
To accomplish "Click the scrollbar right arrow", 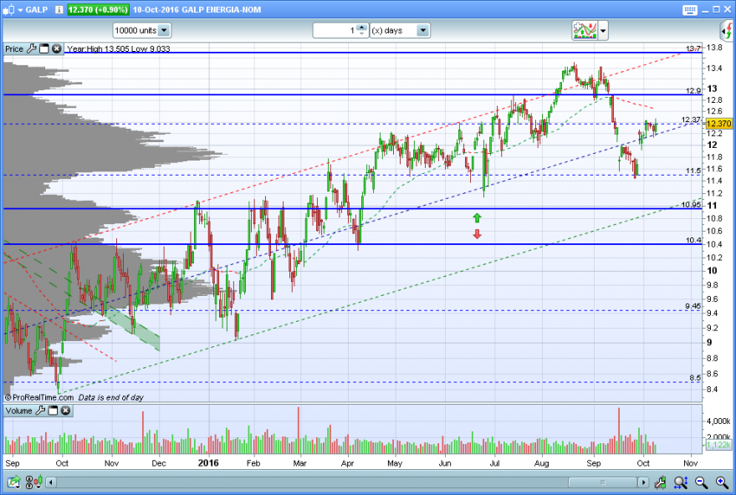I will click(x=643, y=482).
